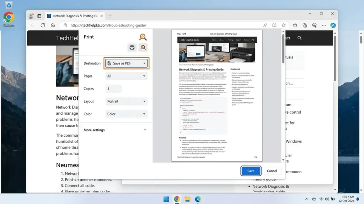Expand More settings section

pyautogui.click(x=115, y=130)
